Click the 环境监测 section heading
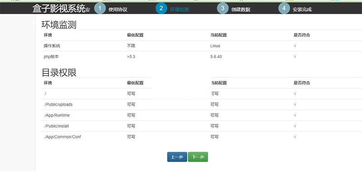Screen dimensions: 362x175 (59, 25)
